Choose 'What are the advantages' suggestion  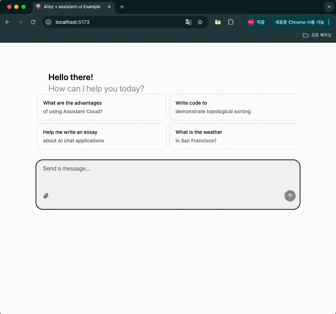coord(101,107)
